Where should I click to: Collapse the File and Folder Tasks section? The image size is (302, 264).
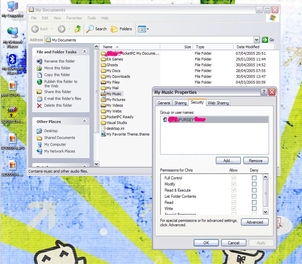(x=85, y=52)
